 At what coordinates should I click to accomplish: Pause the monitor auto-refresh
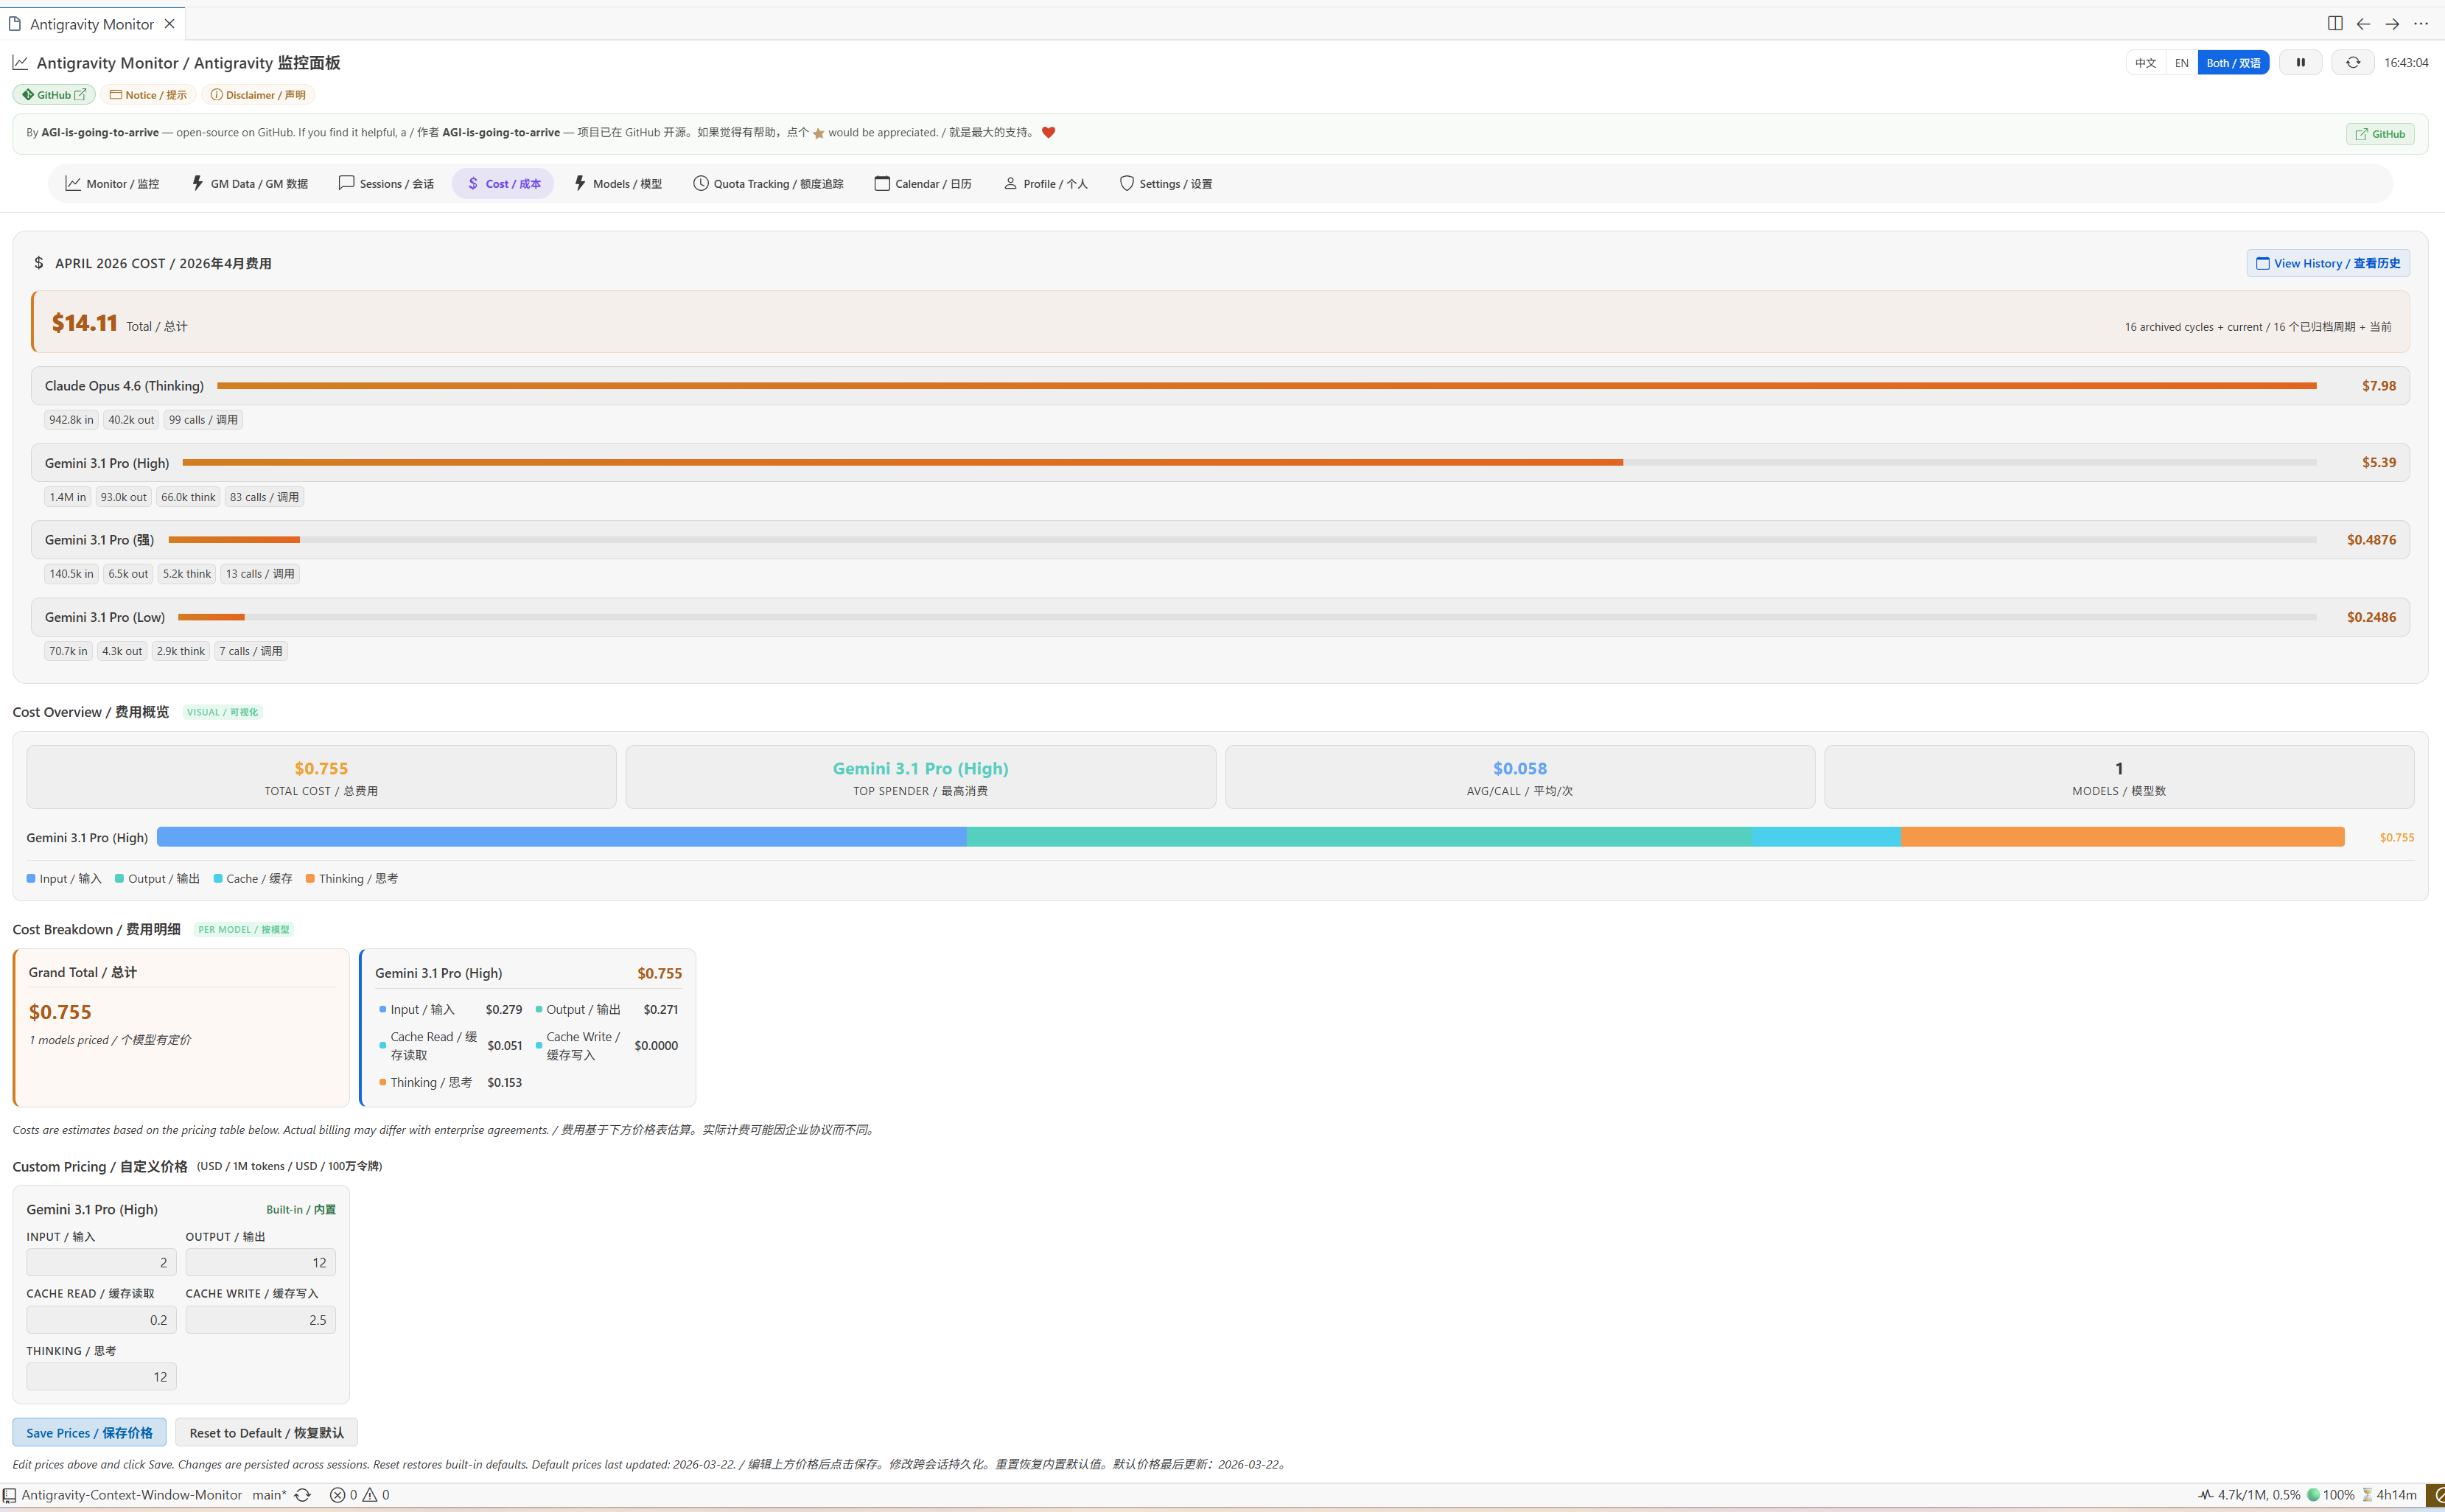click(x=2300, y=62)
